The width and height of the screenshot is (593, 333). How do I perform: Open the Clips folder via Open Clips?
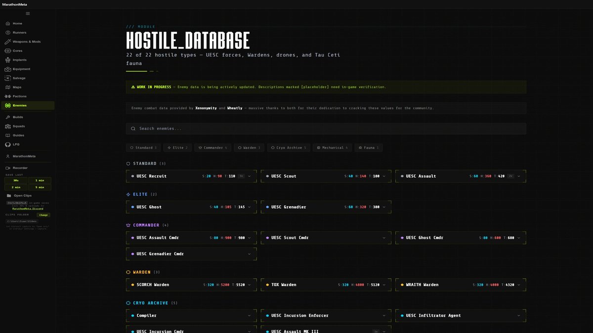(x=19, y=195)
